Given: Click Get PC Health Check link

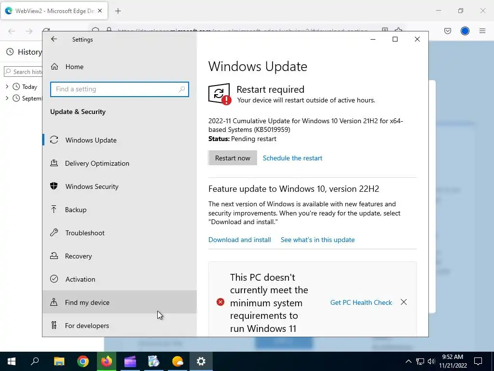Looking at the screenshot, I should coord(361,302).
